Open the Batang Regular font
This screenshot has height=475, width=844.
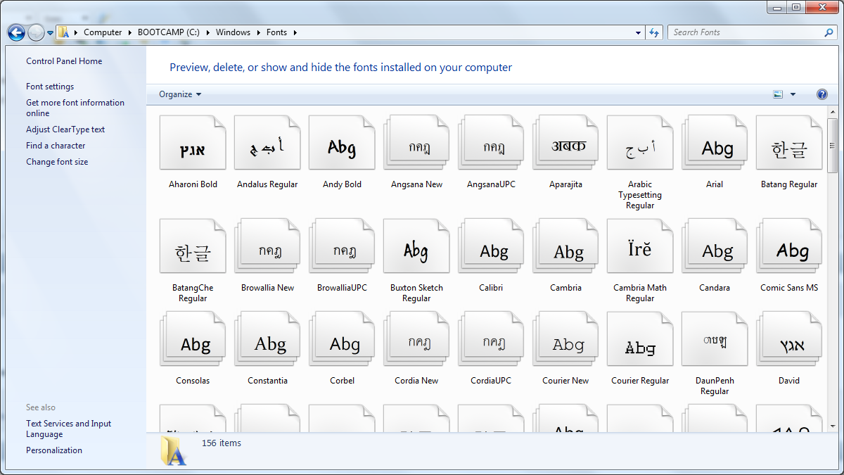point(788,141)
